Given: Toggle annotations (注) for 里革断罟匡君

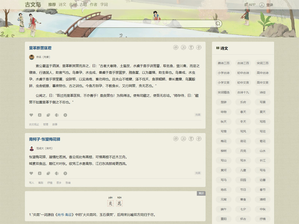Looking at the screenshot, I should coord(184,48).
